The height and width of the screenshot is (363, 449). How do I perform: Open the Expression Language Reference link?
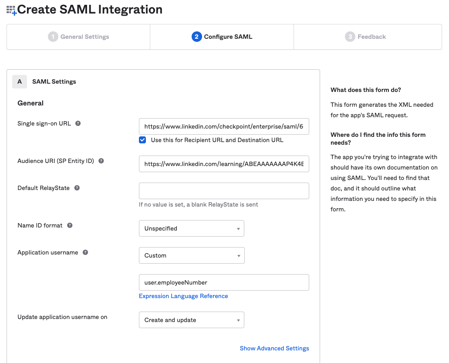point(183,296)
